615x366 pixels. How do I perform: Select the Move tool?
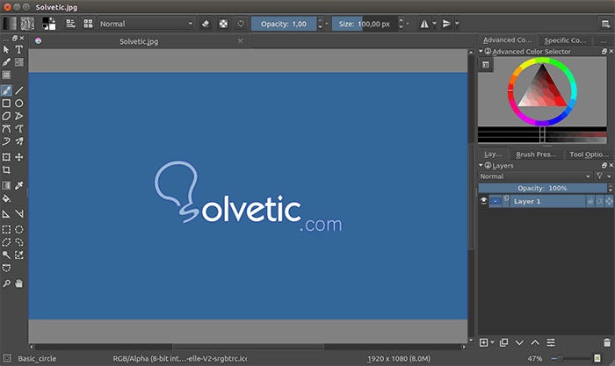[18, 157]
